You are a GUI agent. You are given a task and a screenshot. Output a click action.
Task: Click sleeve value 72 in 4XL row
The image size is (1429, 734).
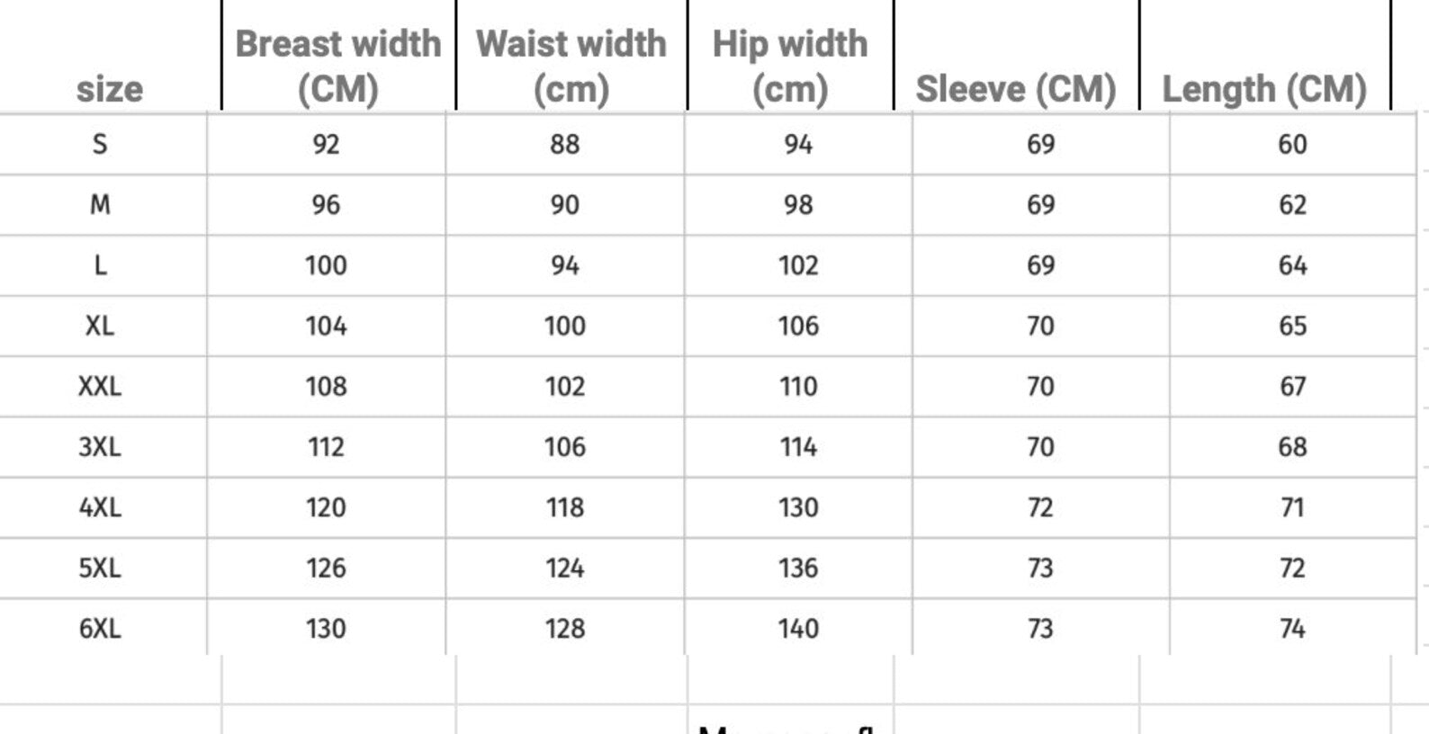(1040, 507)
